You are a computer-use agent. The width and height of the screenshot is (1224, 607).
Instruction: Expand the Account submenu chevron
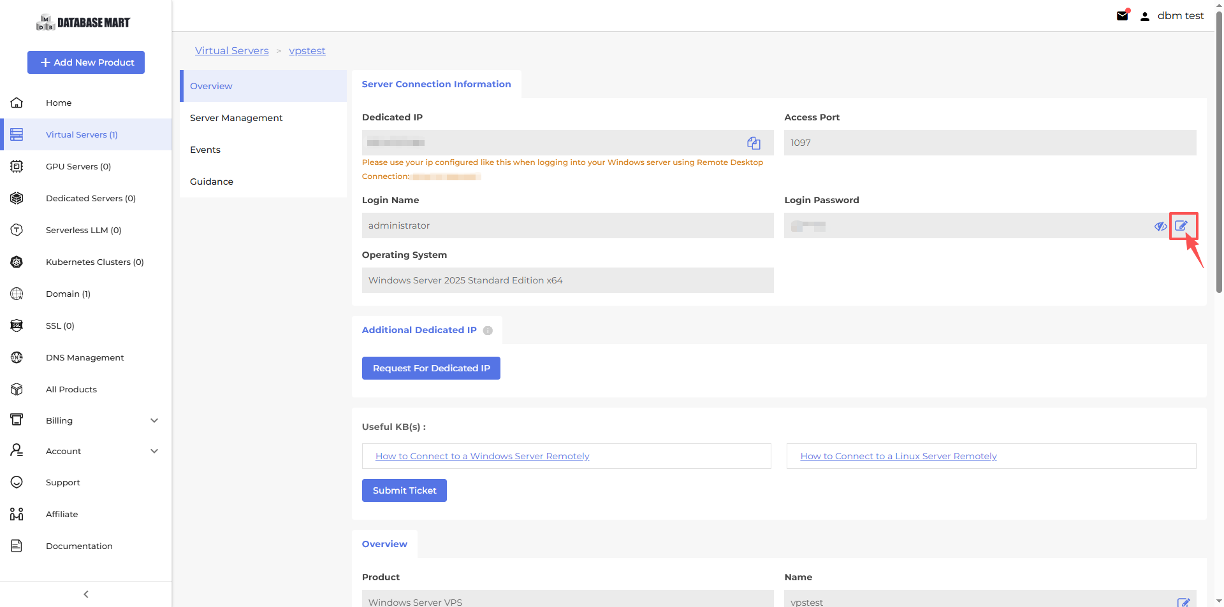coord(154,451)
